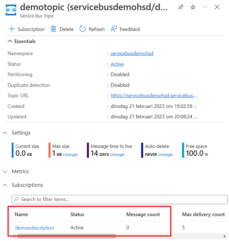This screenshot has width=229, height=241.
Task: Click the subscriptions search filter field
Action: (120, 200)
